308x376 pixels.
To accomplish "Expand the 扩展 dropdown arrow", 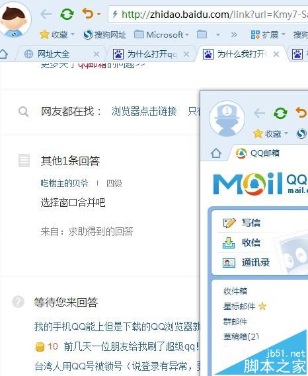I will tap(284, 34).
